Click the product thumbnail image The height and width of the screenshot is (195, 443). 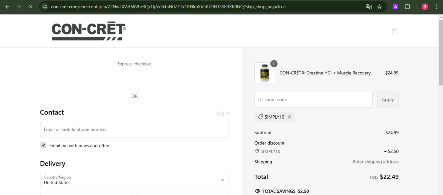[x=265, y=73]
